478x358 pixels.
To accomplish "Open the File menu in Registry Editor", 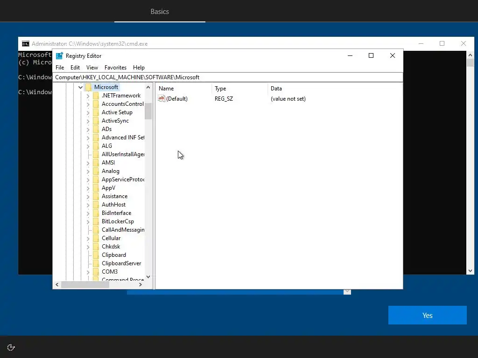I will click(60, 68).
